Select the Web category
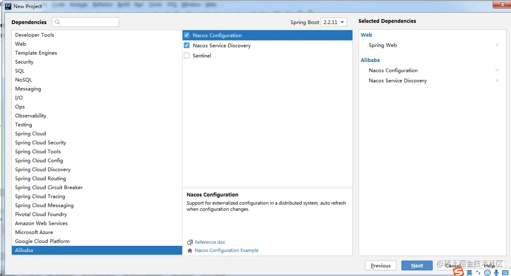The height and width of the screenshot is (276, 511). (97, 44)
